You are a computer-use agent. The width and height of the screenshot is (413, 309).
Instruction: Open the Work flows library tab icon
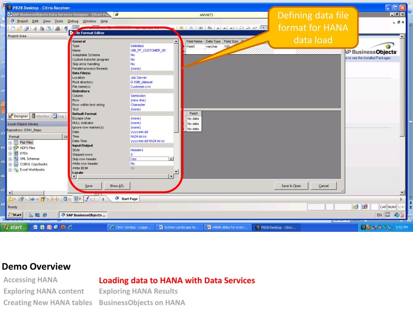tap(32, 199)
